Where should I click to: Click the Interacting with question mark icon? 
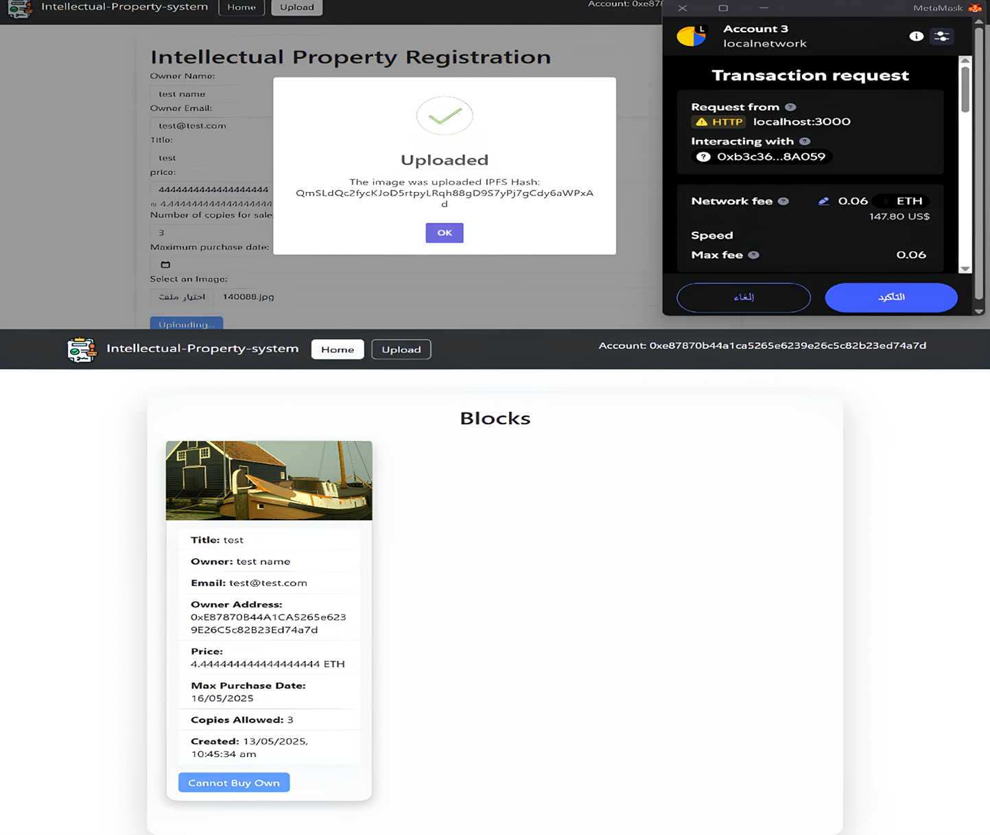803,141
